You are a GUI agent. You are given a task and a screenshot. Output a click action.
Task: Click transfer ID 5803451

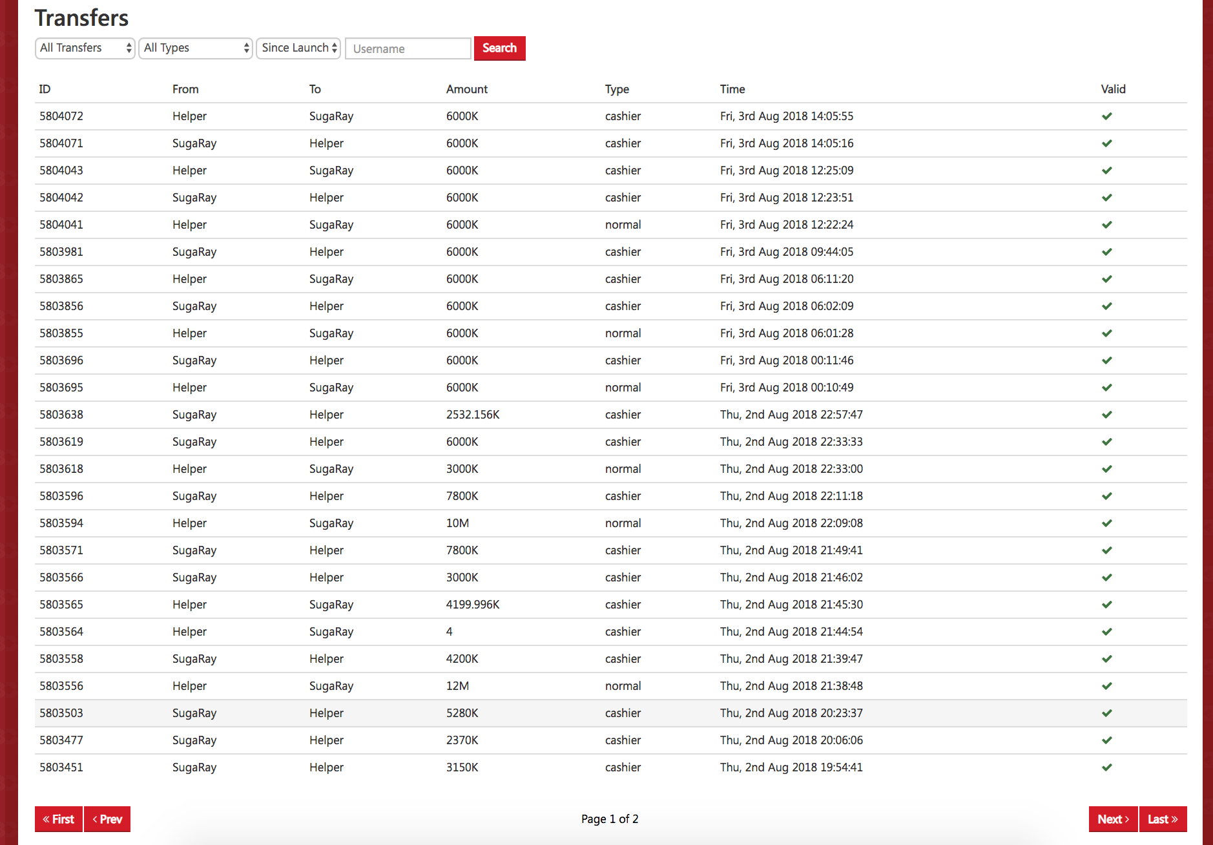click(x=61, y=767)
